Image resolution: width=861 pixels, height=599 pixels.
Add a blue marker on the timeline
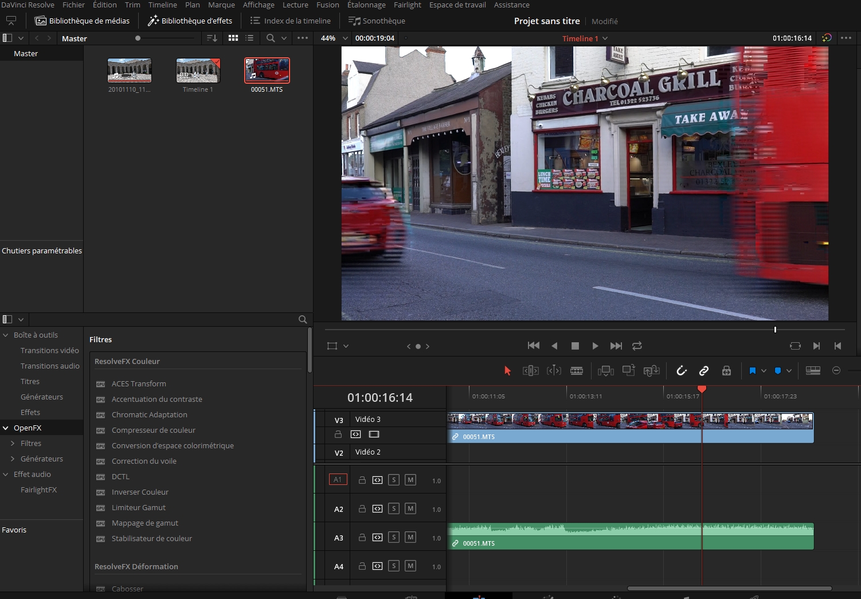tap(778, 371)
